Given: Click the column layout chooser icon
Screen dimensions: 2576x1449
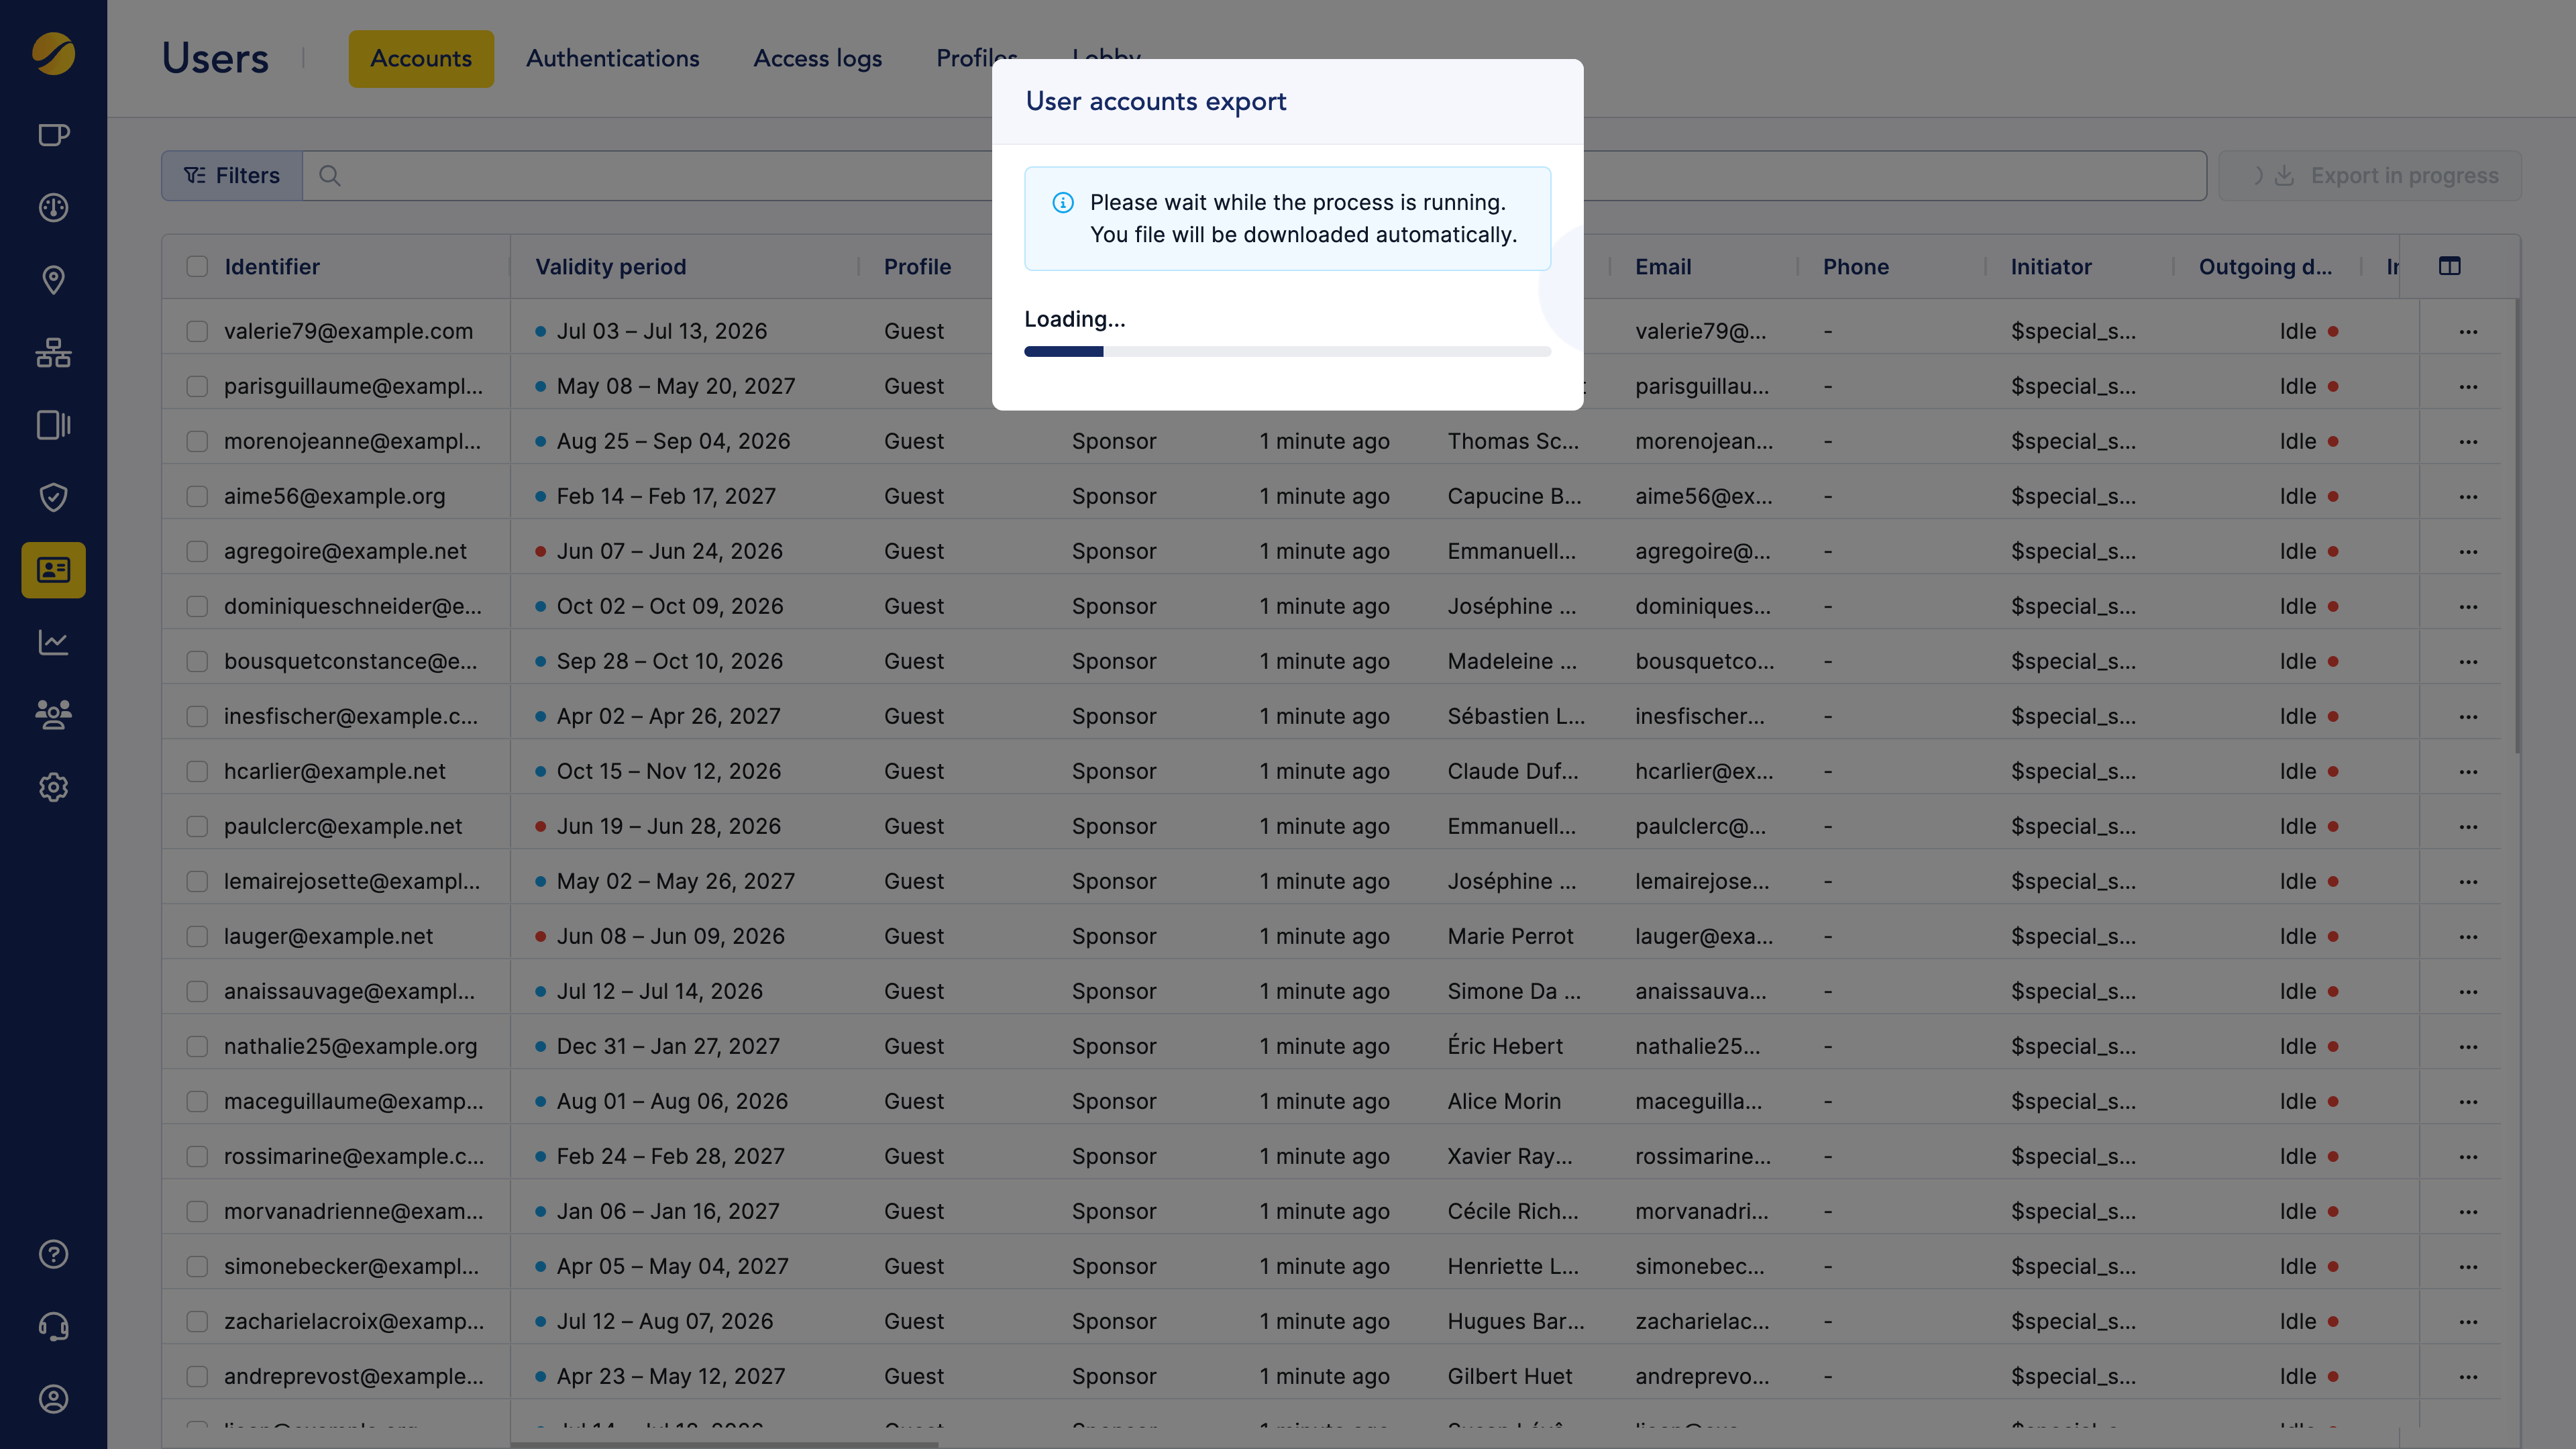Looking at the screenshot, I should tap(2449, 266).
